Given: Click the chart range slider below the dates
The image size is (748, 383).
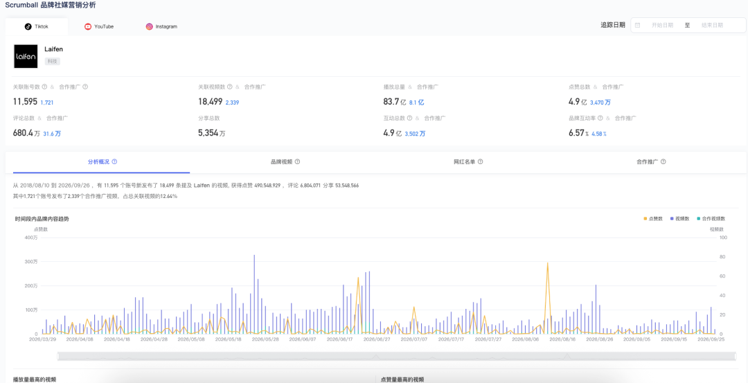Looking at the screenshot, I should click(x=396, y=356).
